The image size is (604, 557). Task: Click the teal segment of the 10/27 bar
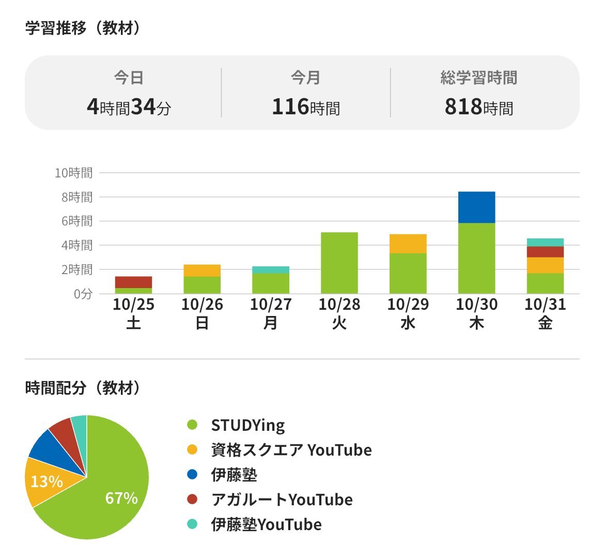[270, 269]
